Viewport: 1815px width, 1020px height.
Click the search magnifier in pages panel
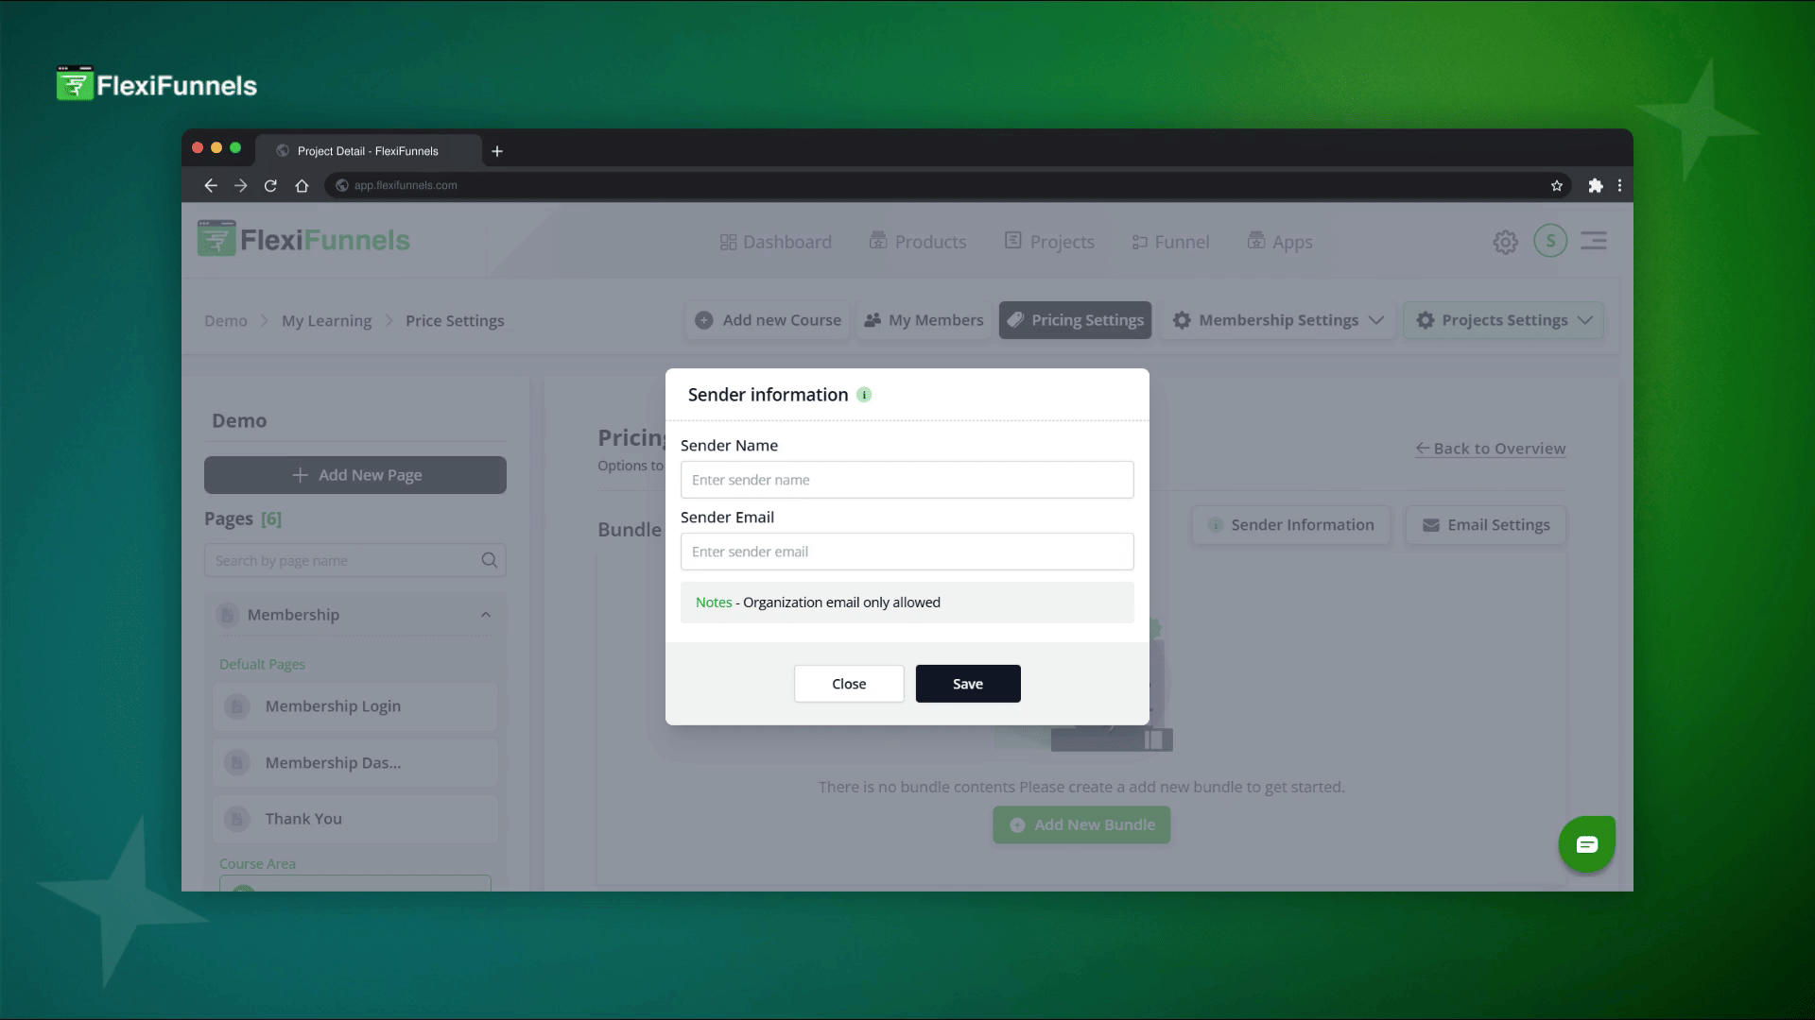tap(489, 560)
